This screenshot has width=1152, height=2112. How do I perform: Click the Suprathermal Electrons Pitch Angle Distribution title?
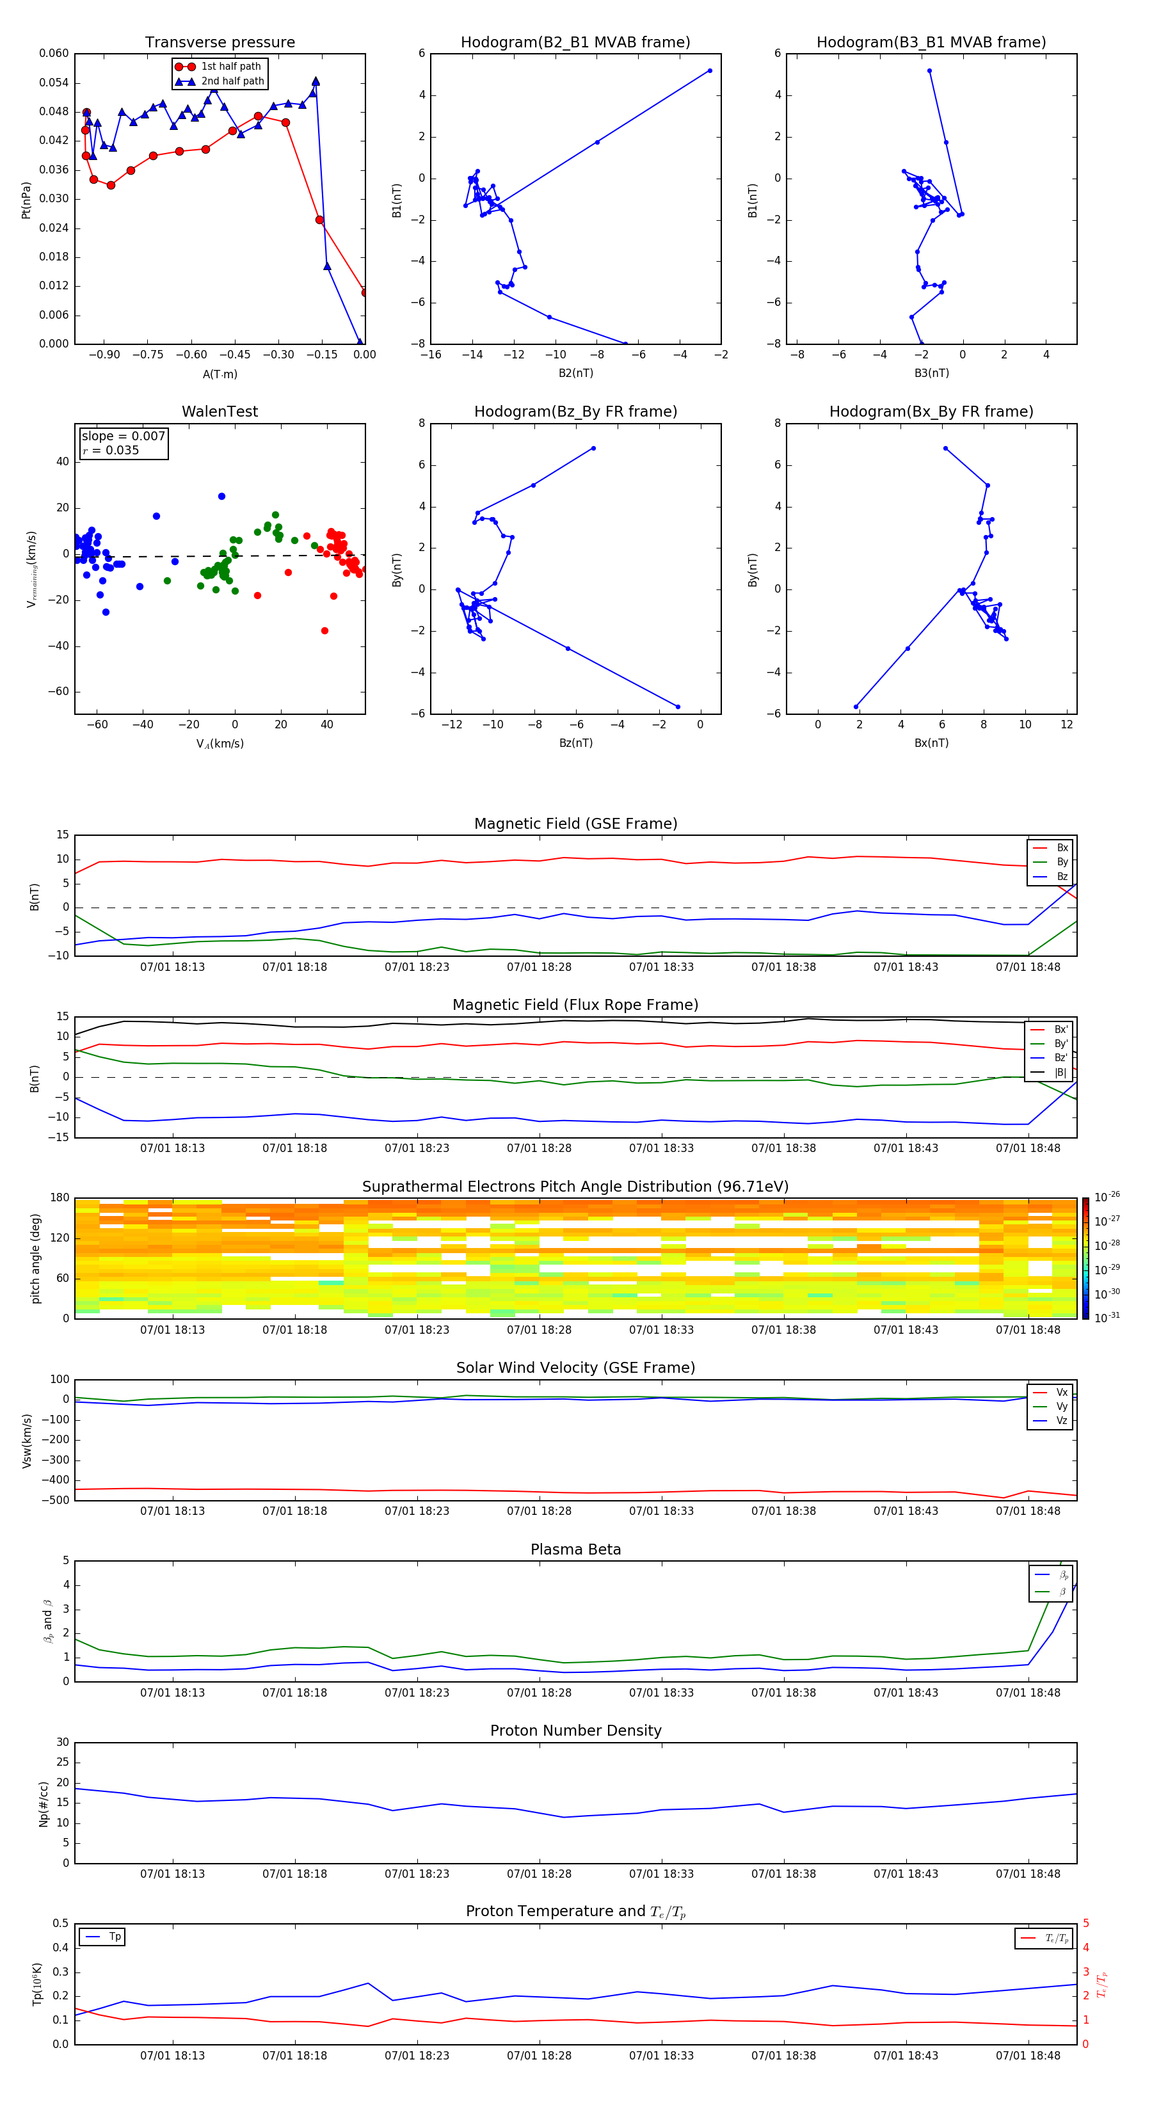click(575, 1187)
